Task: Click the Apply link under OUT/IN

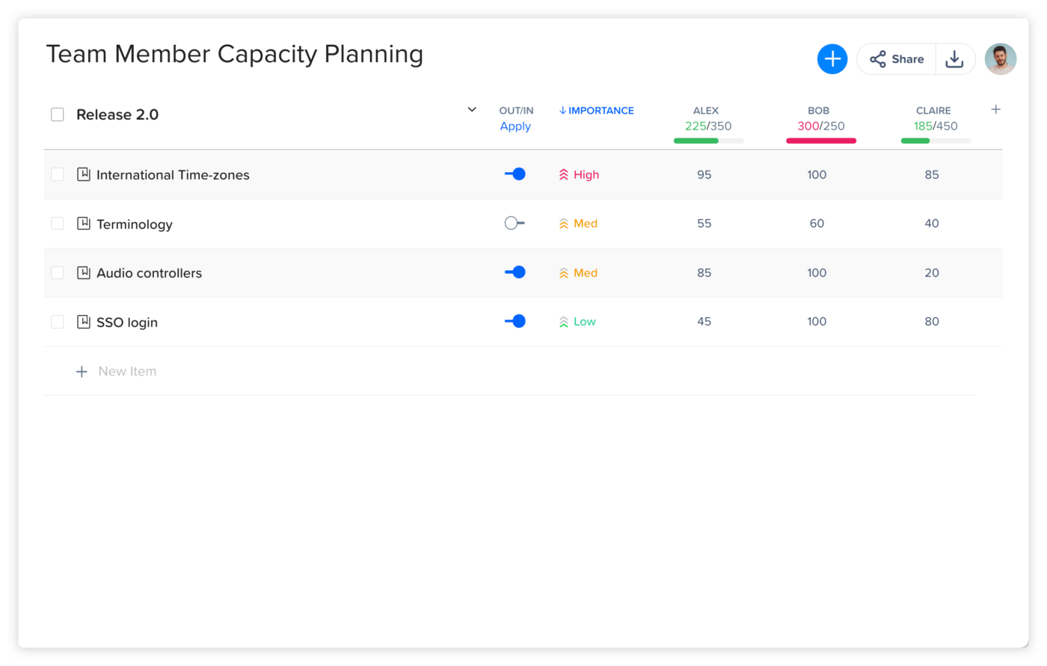Action: 515,126
